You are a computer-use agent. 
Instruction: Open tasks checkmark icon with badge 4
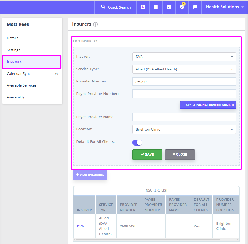pyautogui.click(x=182, y=7)
